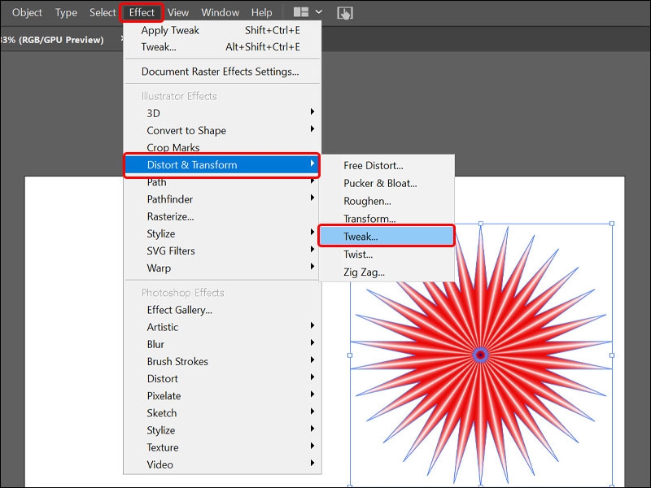
Task: Close the open Effect menu
Action: tap(142, 12)
